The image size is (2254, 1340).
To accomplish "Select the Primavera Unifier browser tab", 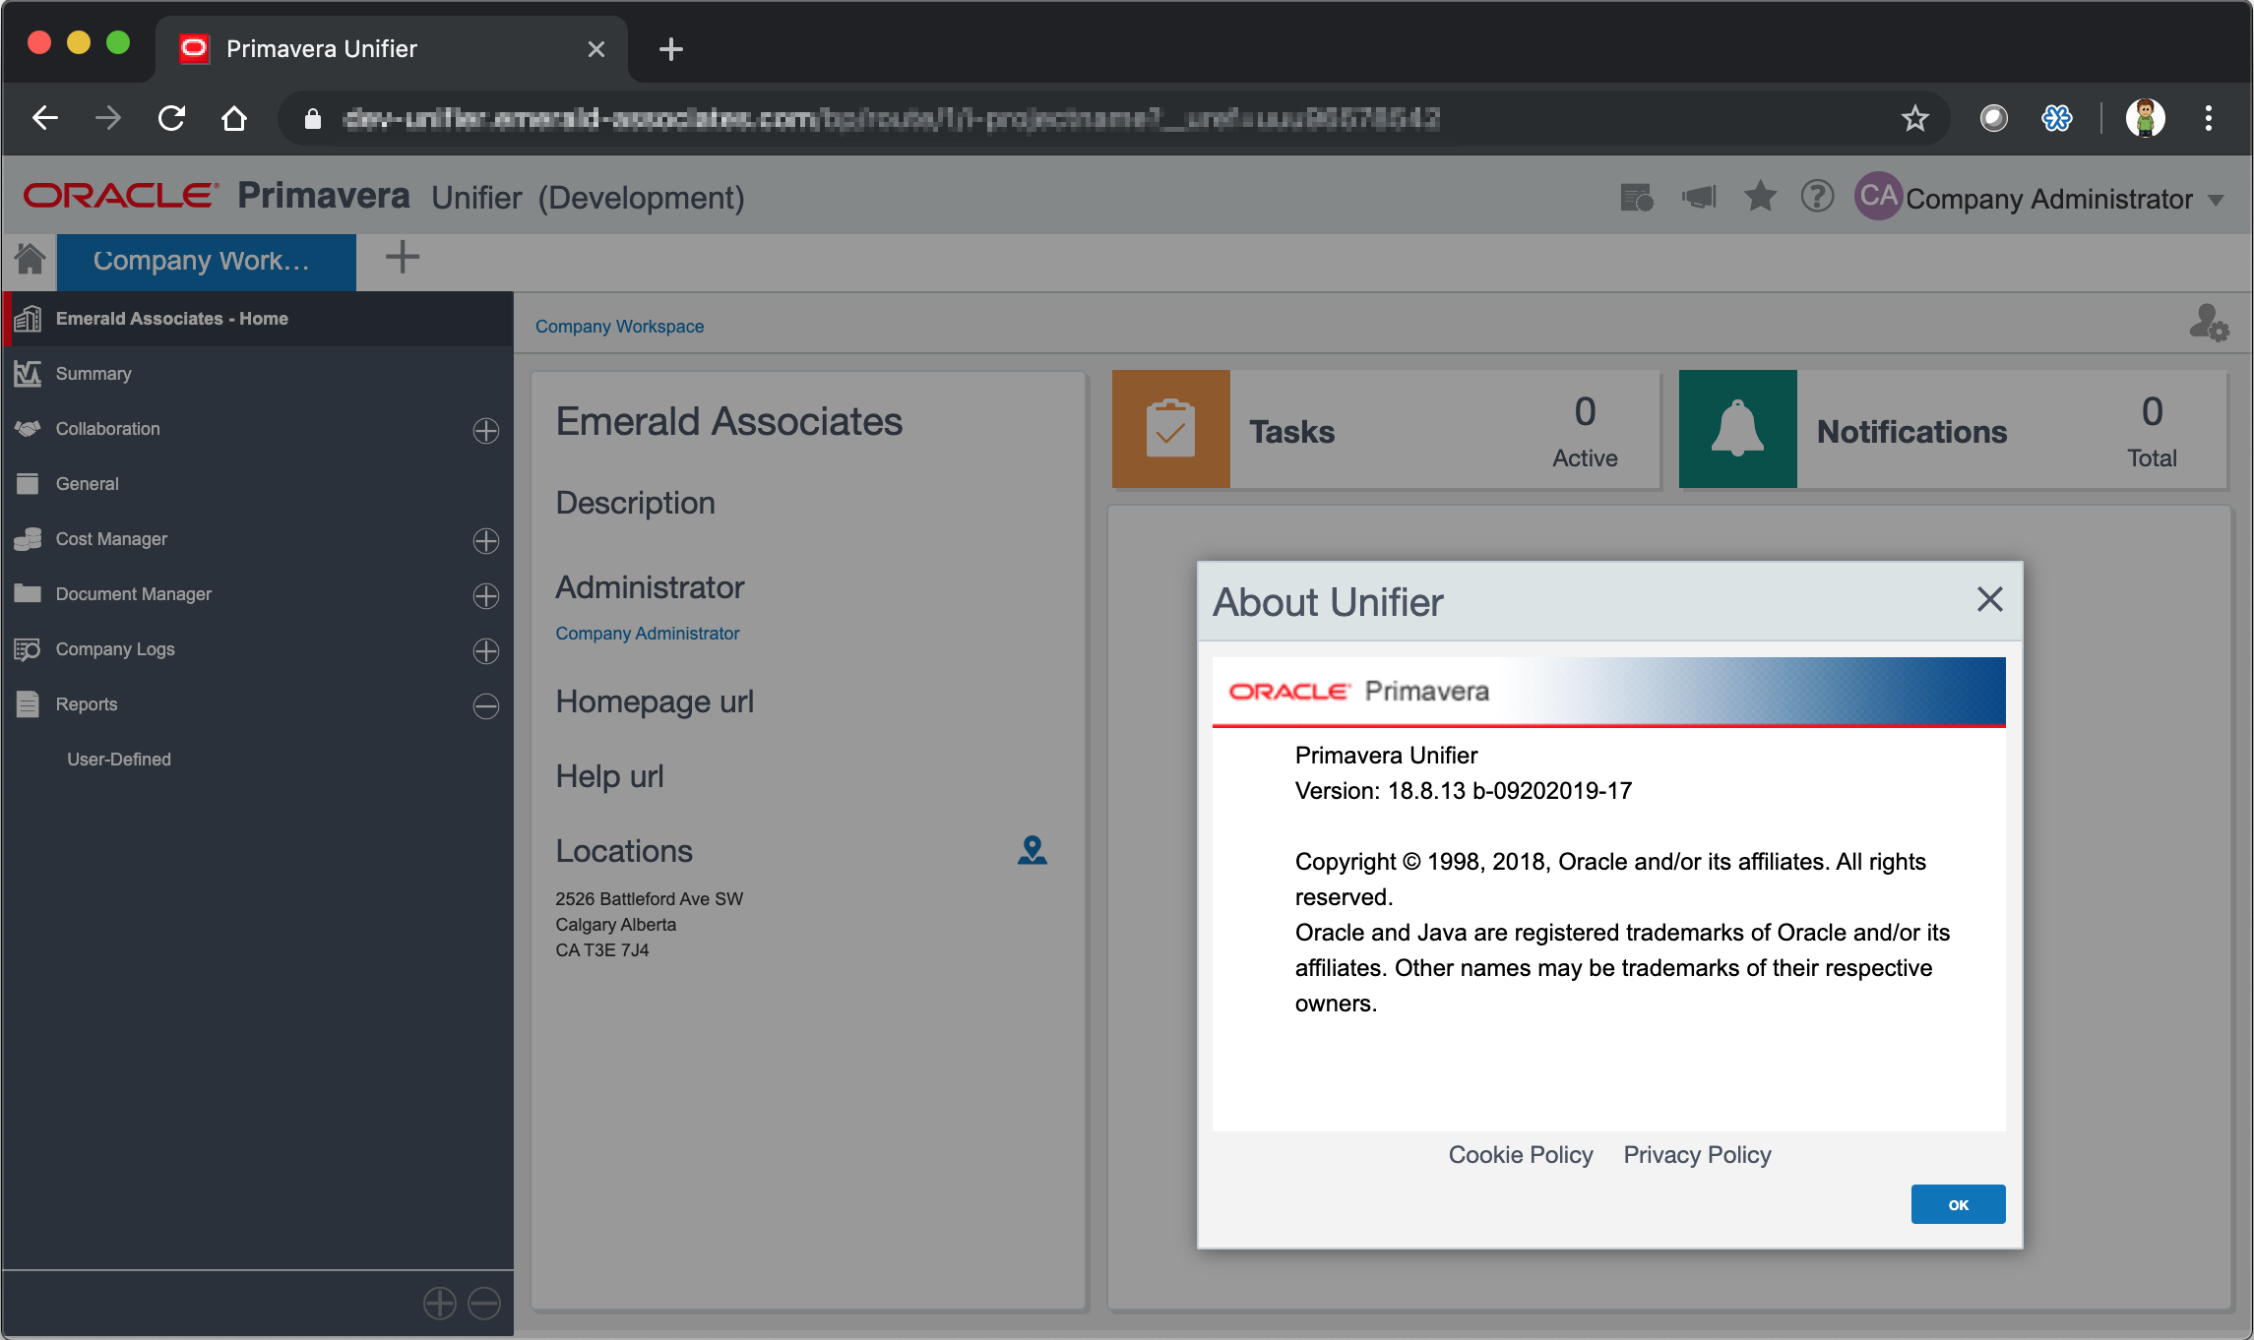I will pos(391,49).
